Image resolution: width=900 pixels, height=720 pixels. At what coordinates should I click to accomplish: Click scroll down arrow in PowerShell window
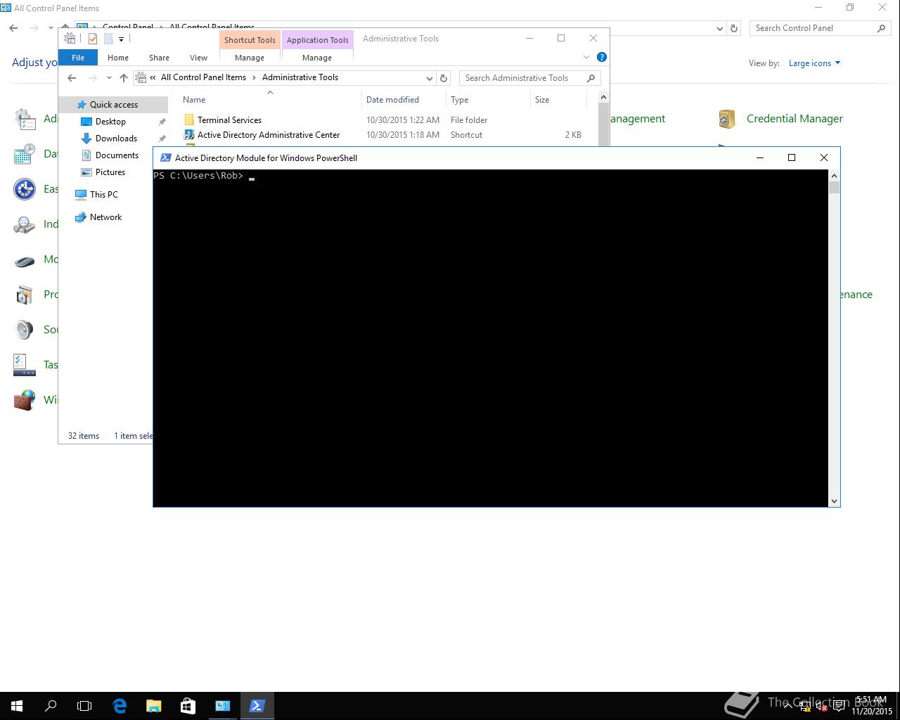(x=835, y=501)
